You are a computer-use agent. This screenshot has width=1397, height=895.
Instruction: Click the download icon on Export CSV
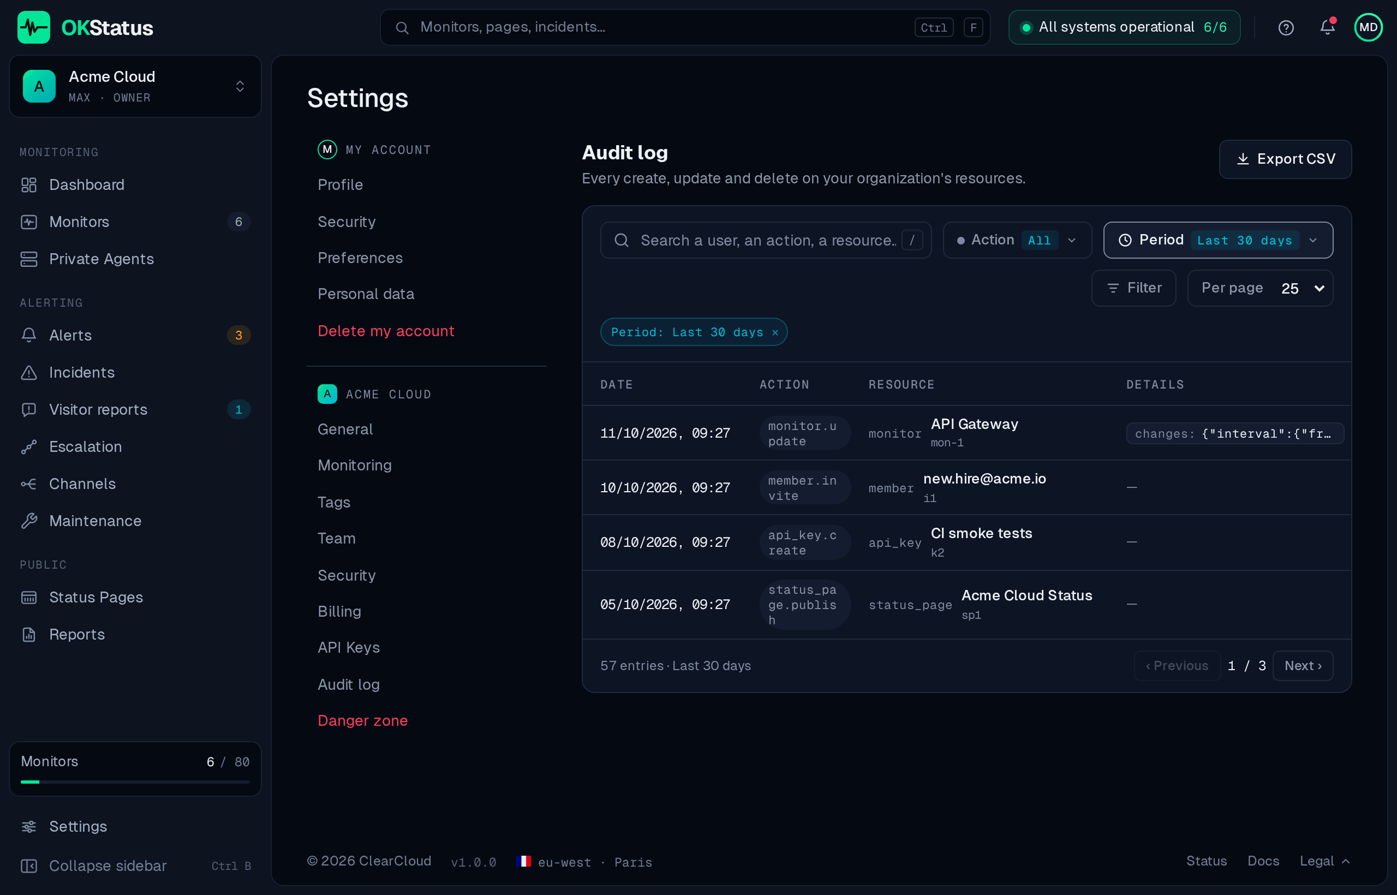(1243, 159)
